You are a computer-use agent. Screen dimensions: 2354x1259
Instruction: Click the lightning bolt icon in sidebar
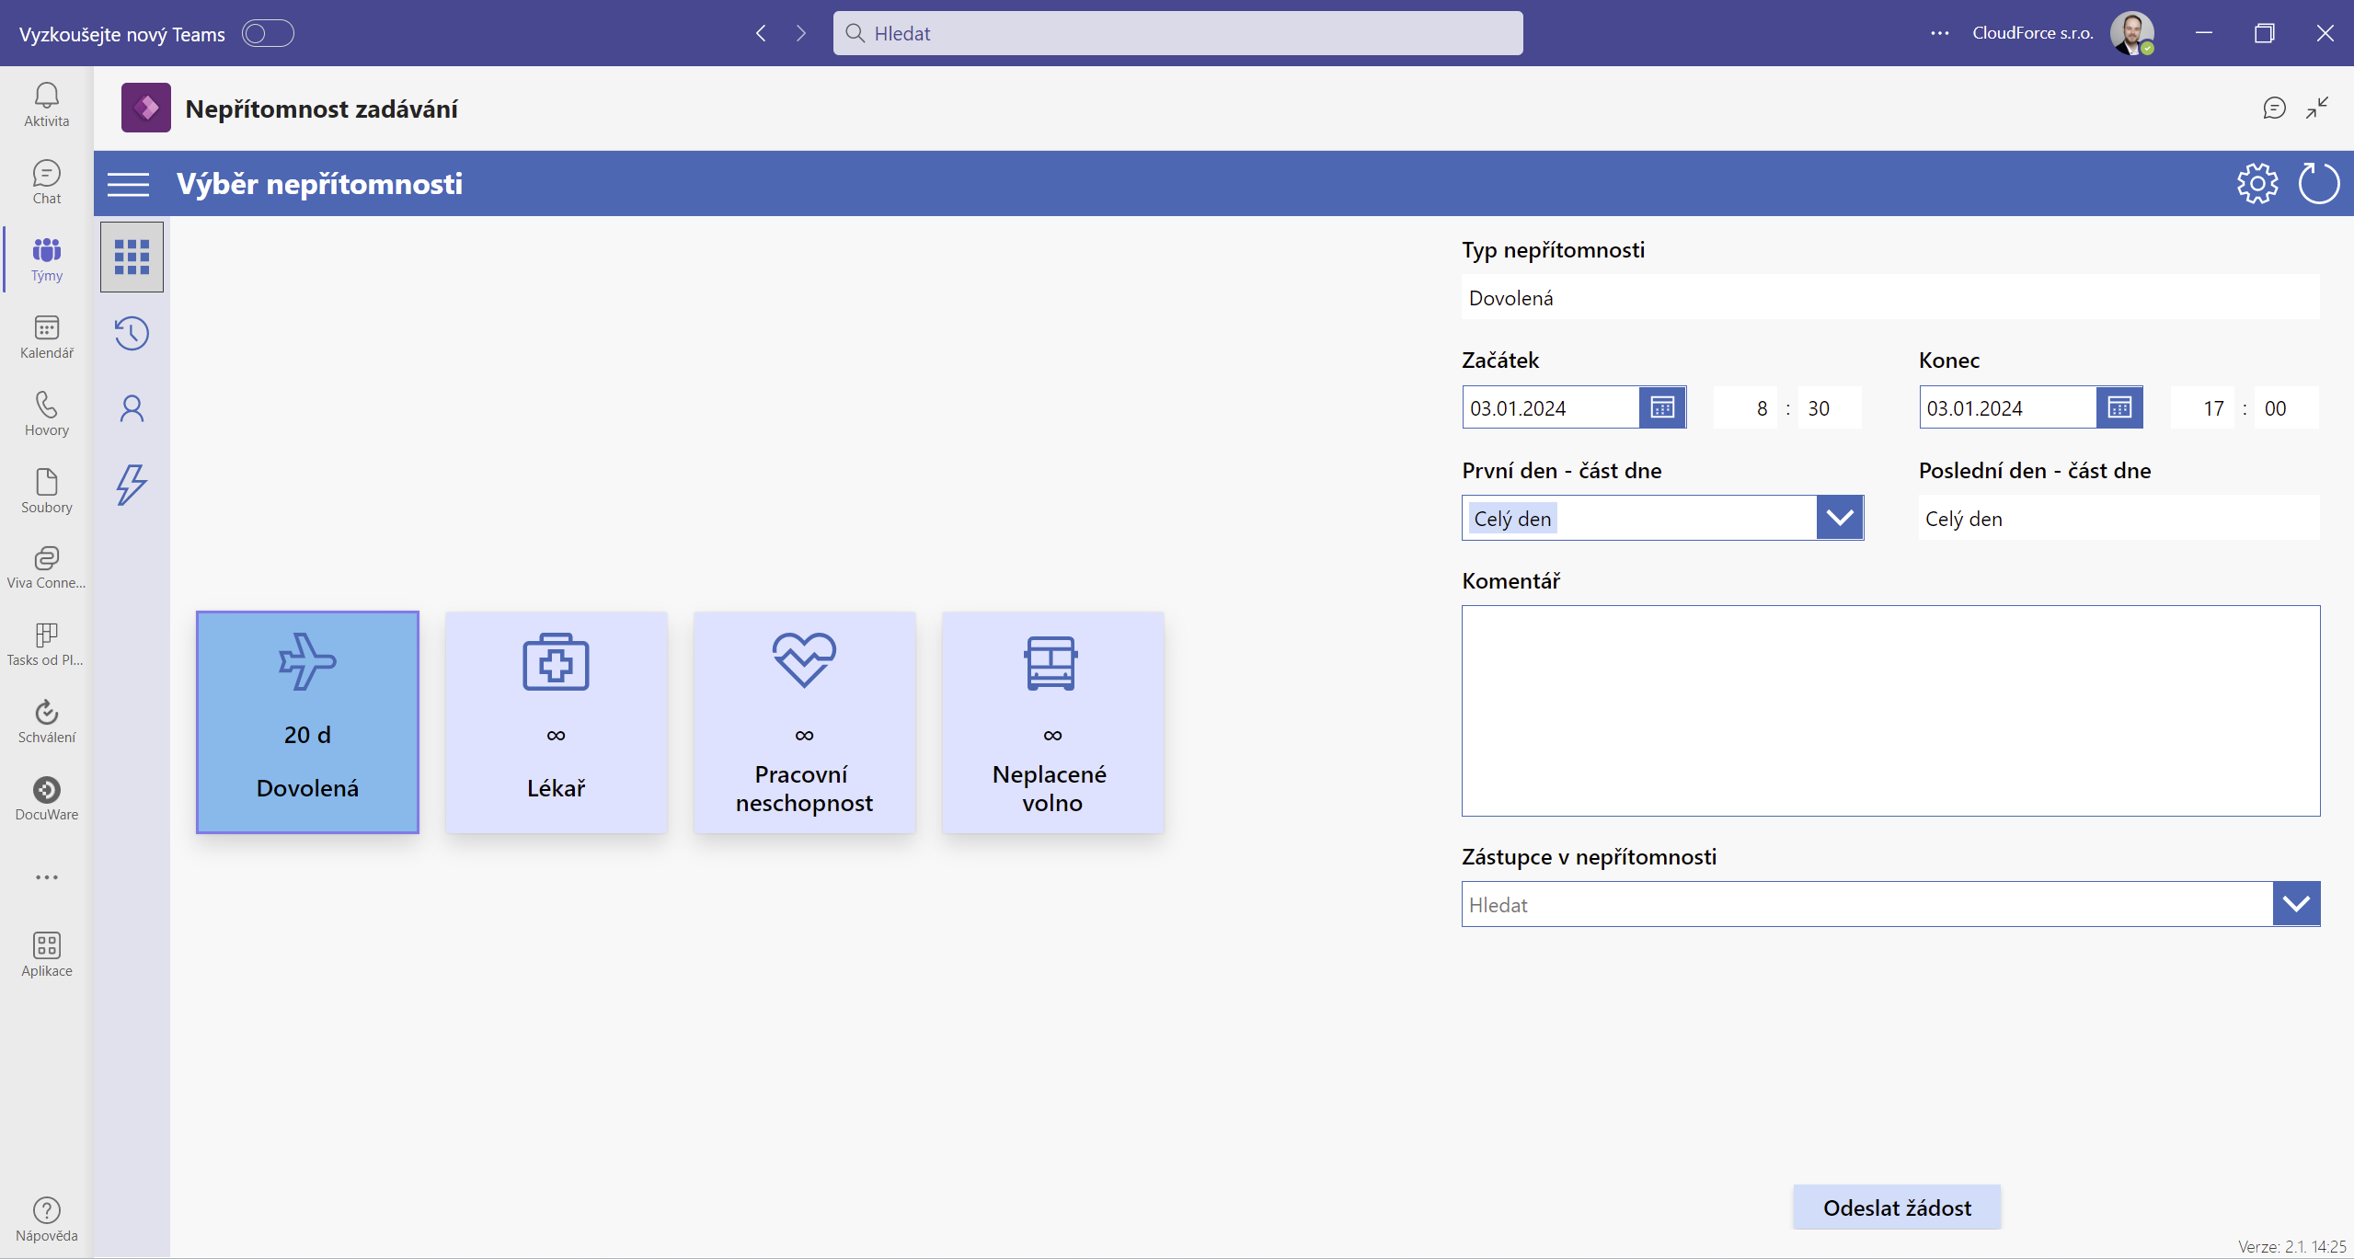132,485
